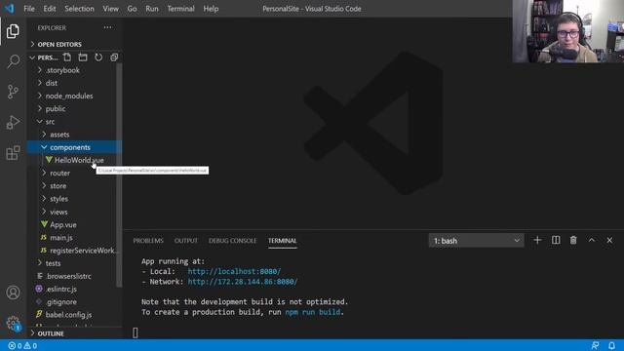Open the 1: bash terminal dropdown

[477, 241]
